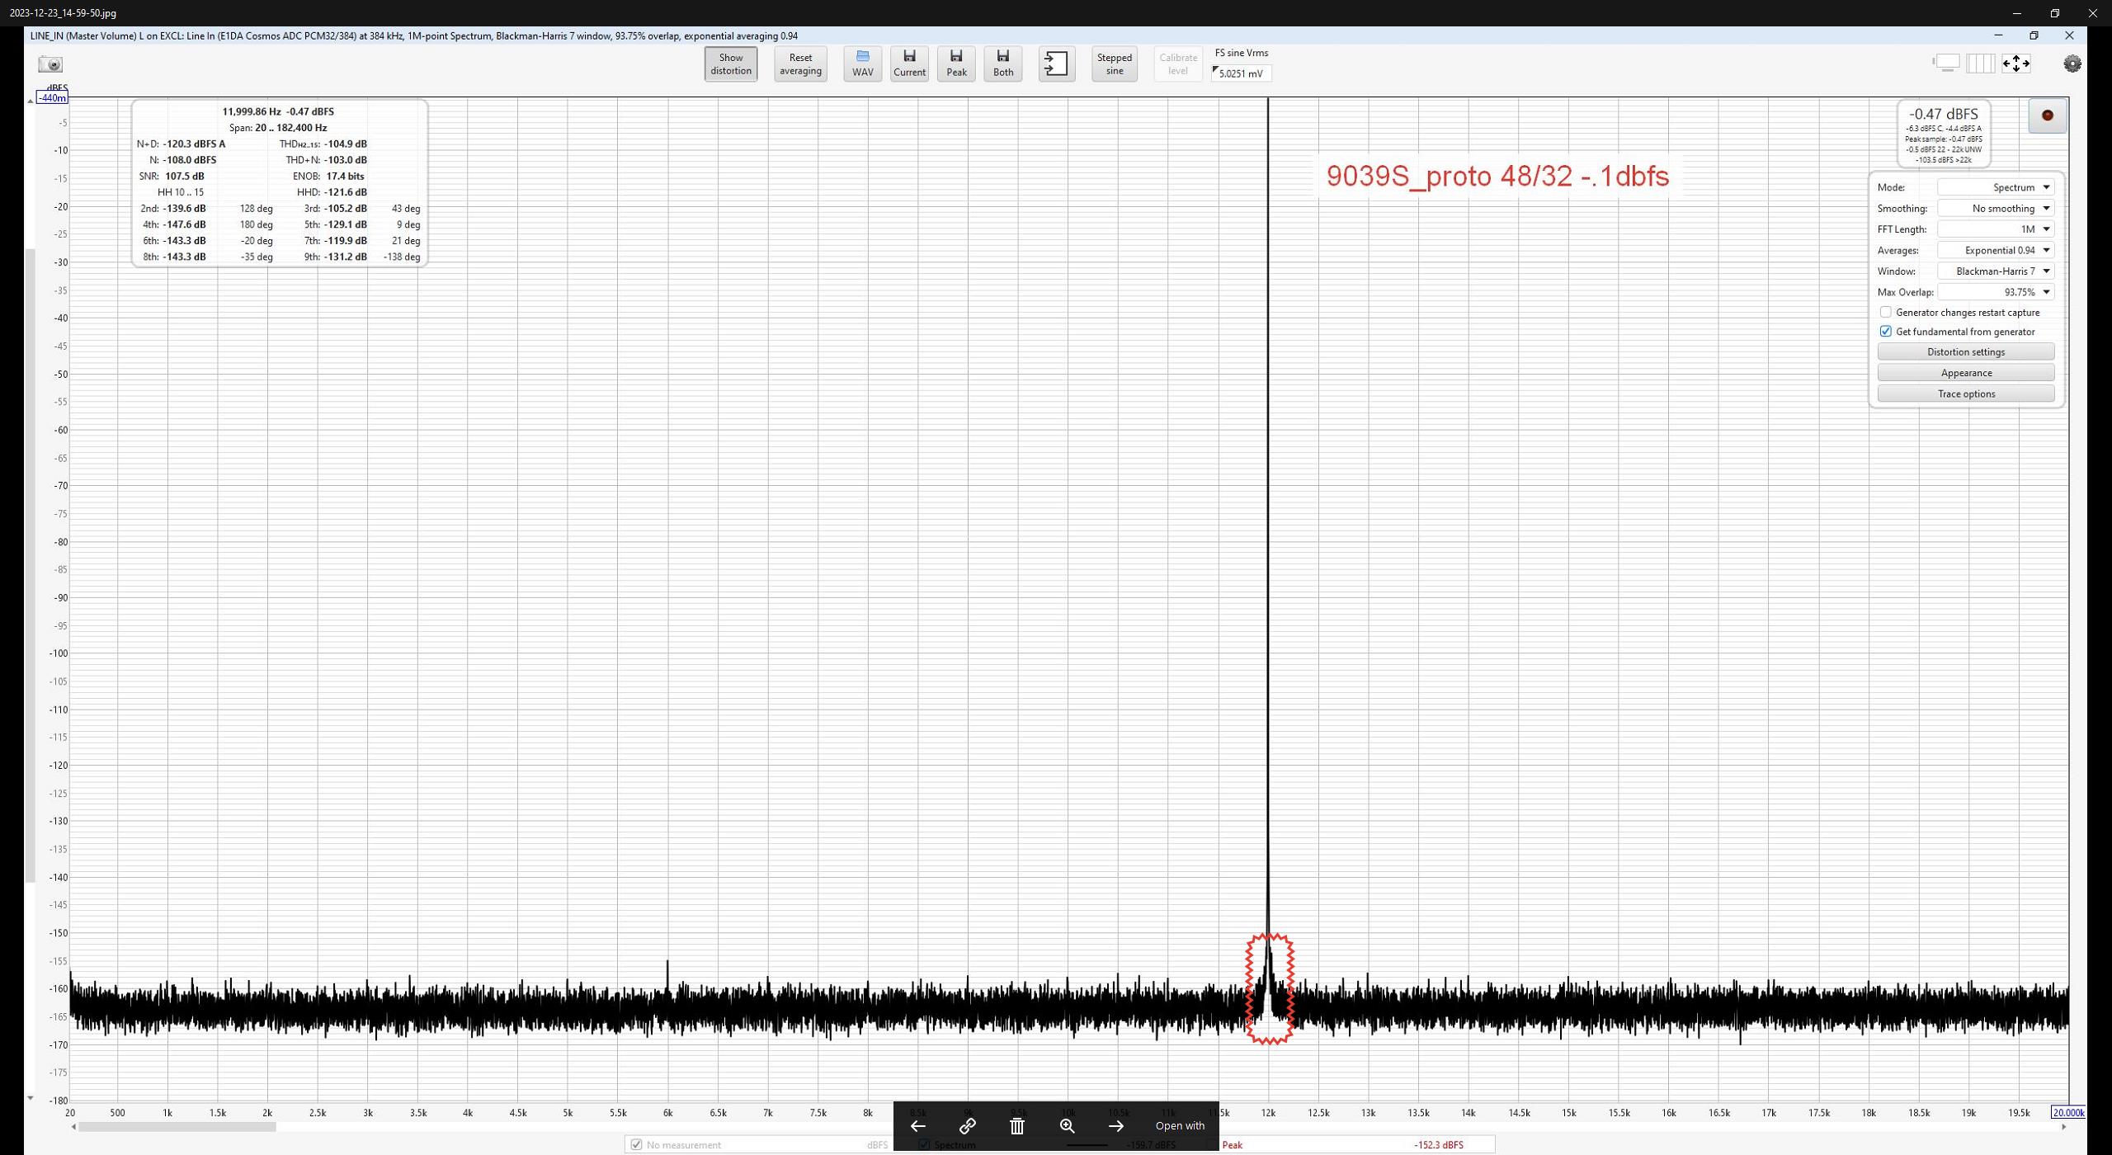Click the -440m top axis limit field
The height and width of the screenshot is (1155, 2112).
click(x=53, y=98)
